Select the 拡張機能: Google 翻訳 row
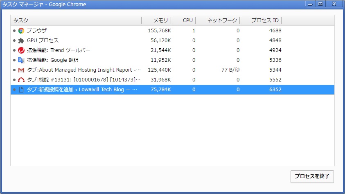 173,60
